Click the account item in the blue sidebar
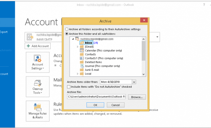 (4, 74)
